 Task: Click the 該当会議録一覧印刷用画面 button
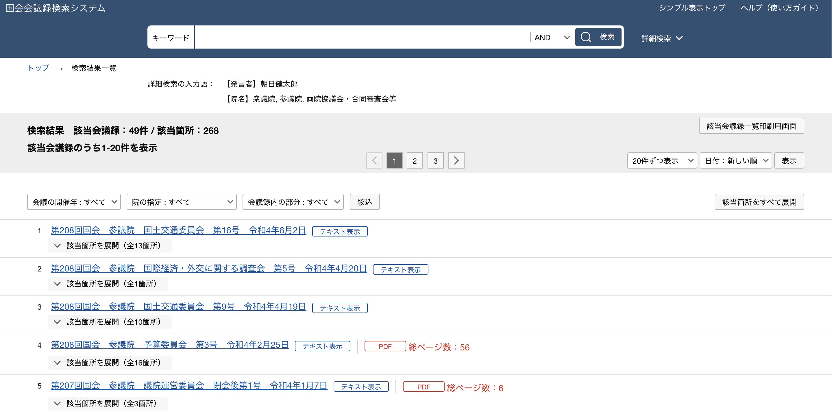[x=751, y=126]
